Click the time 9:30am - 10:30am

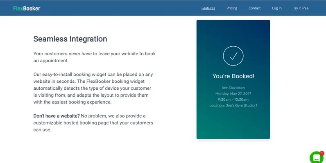pos(233,100)
